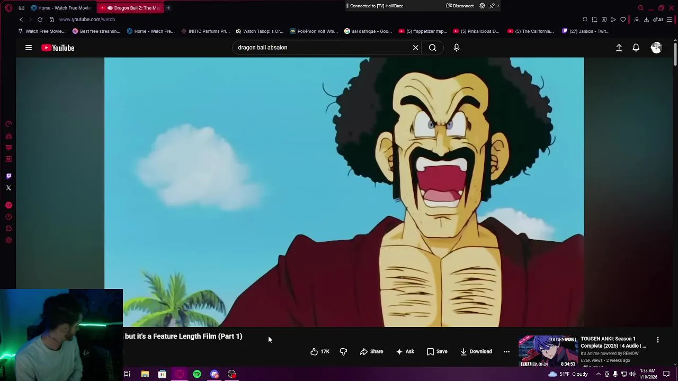The height and width of the screenshot is (381, 678).
Task: Open the Ask AI button
Action: pyautogui.click(x=405, y=351)
